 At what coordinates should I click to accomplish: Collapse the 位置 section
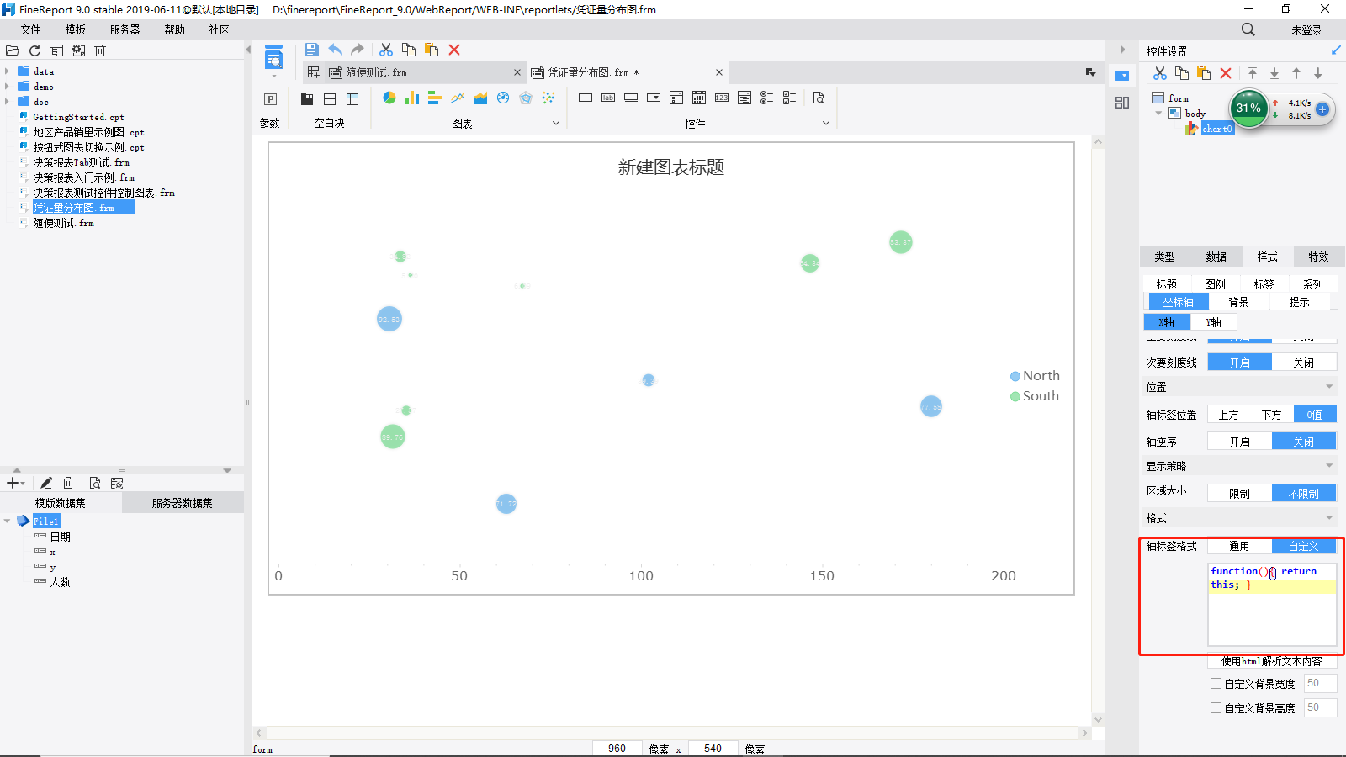tap(1329, 387)
